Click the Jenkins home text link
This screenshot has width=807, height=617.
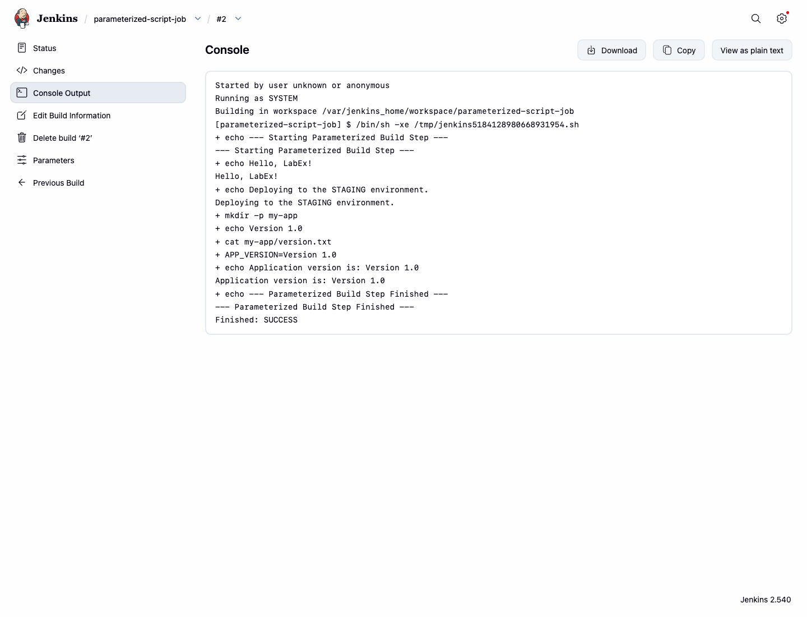(x=57, y=19)
